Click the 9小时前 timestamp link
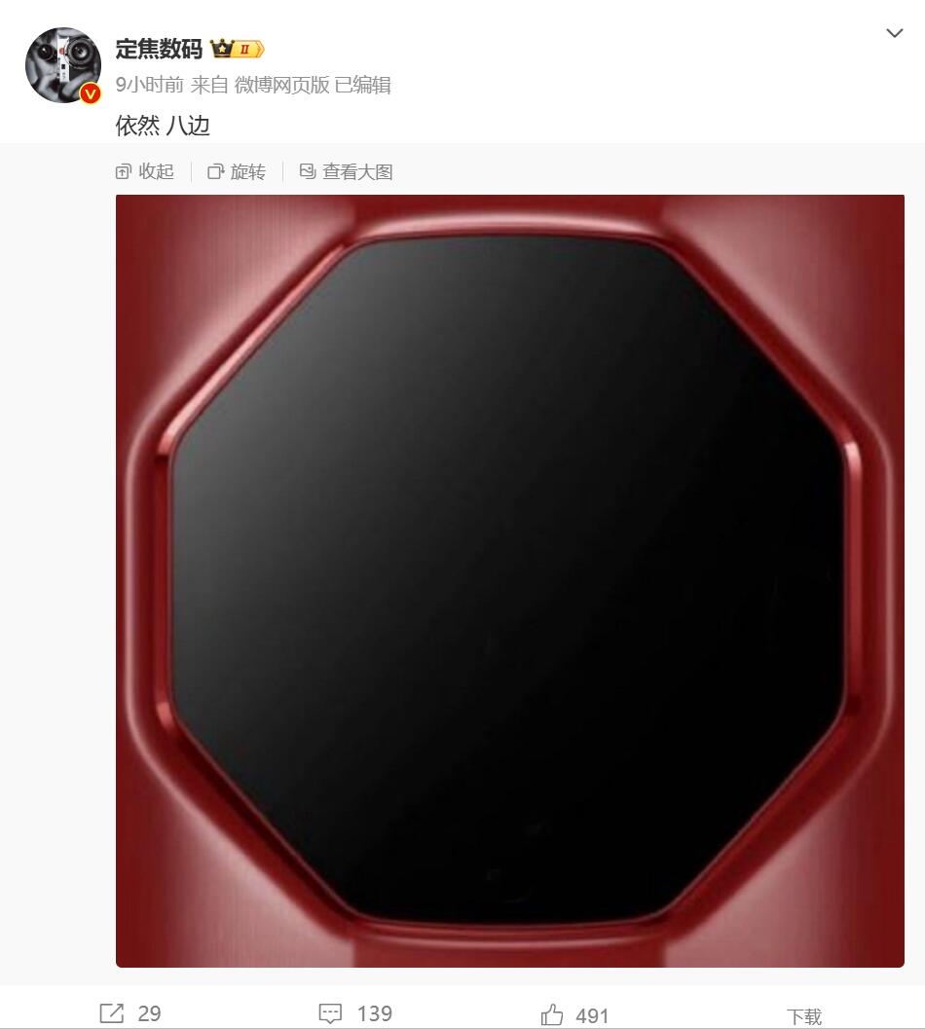Viewport: 925px width, 1029px height. 150,85
